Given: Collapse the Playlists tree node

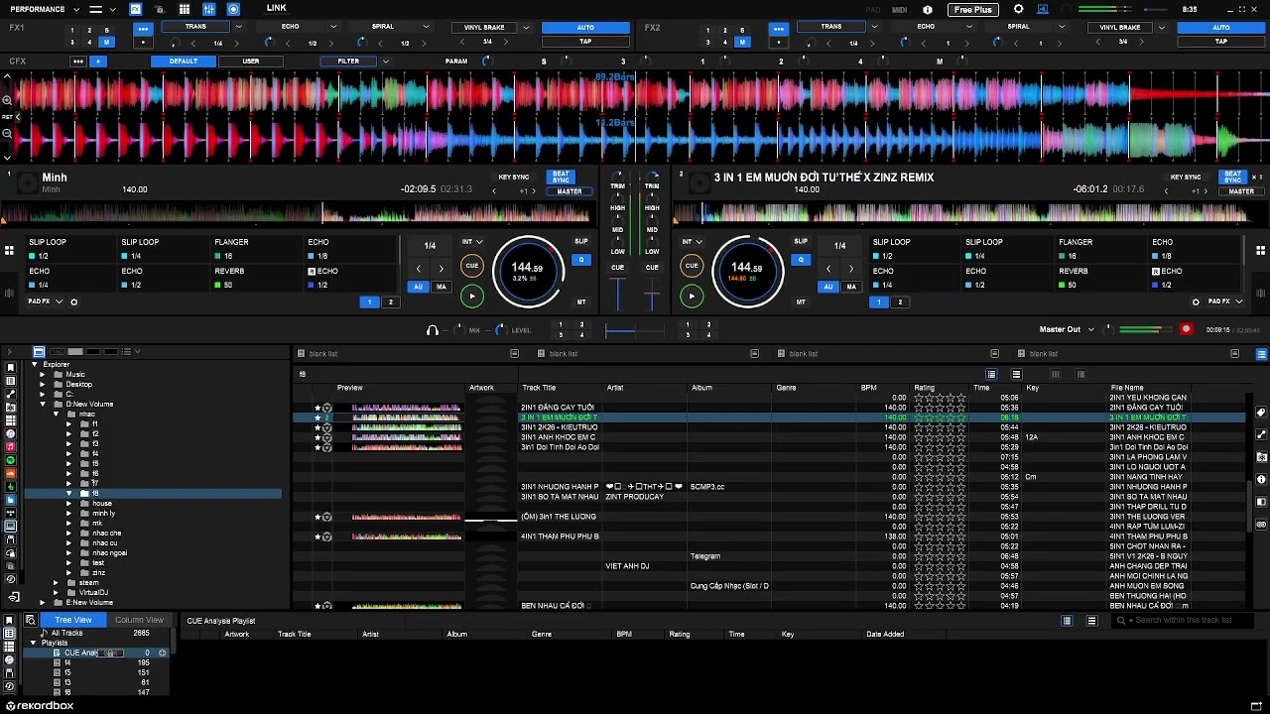Looking at the screenshot, I should [x=33, y=643].
